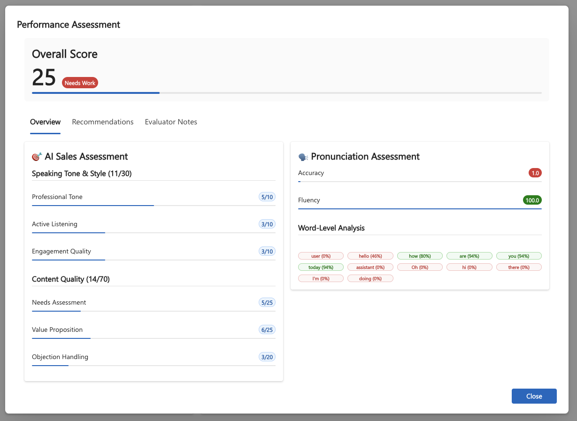Click the 'assistant (0%)' word chip
This screenshot has height=421, width=577.
(x=370, y=268)
